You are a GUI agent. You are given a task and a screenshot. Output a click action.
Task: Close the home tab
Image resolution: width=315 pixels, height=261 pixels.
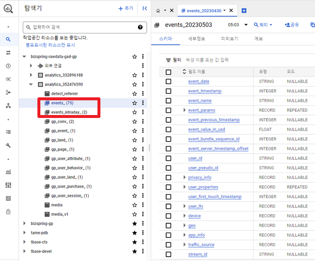coord(172,10)
